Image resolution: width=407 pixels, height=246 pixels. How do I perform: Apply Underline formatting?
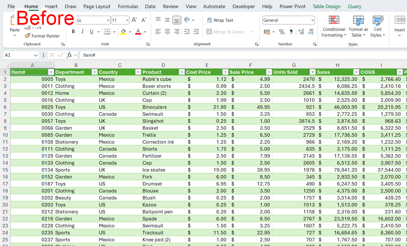point(92,32)
